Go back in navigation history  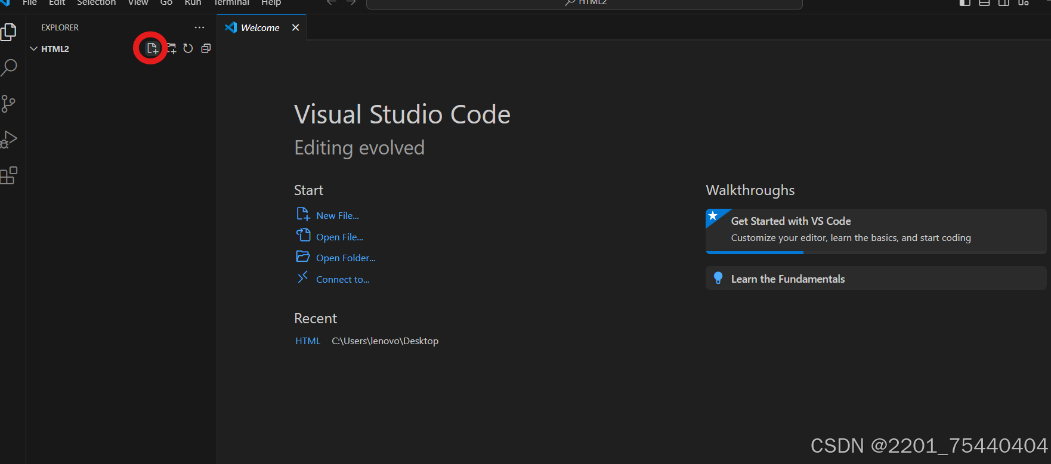coord(332,2)
